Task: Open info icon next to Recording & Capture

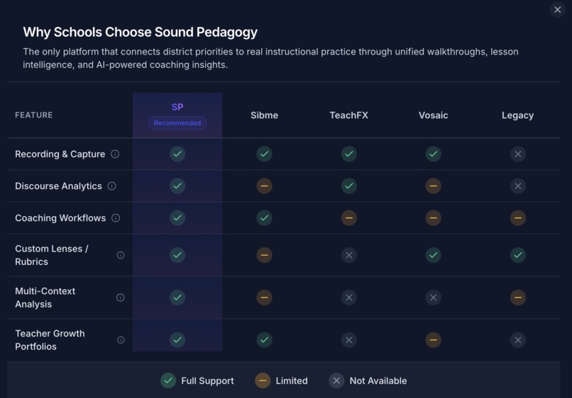Action: click(115, 154)
